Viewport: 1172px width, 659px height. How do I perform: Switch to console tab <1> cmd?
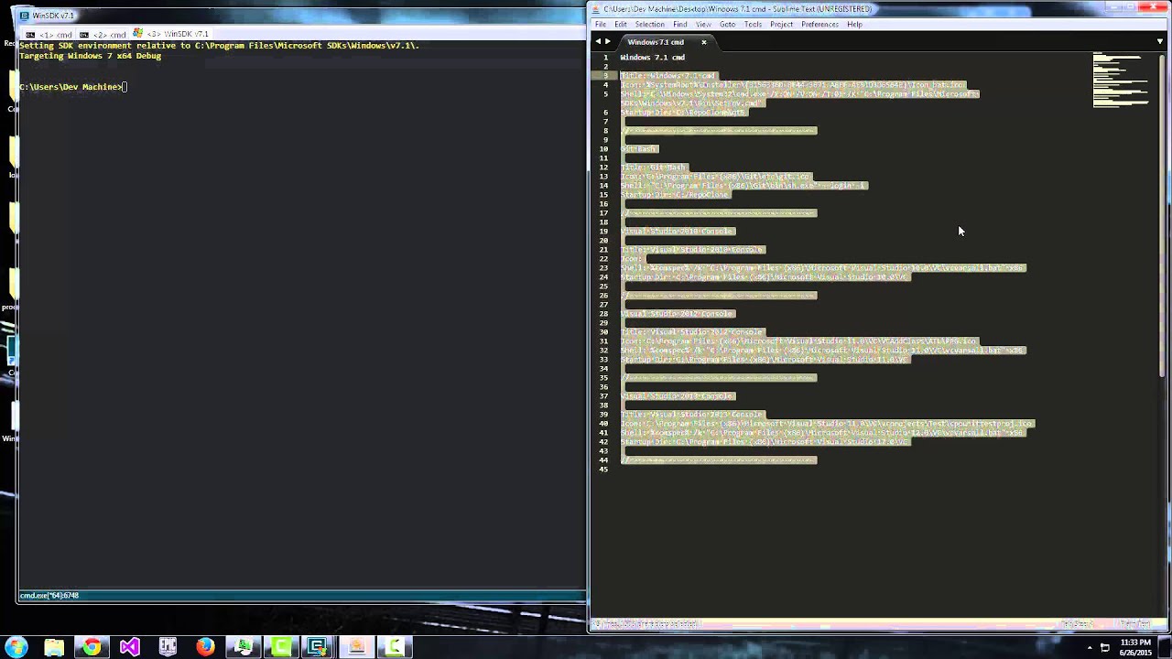[x=50, y=34]
